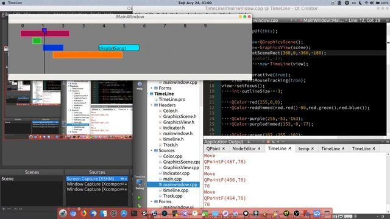Switch to the temp output tab
390x219 pixels.
[x=303, y=148]
